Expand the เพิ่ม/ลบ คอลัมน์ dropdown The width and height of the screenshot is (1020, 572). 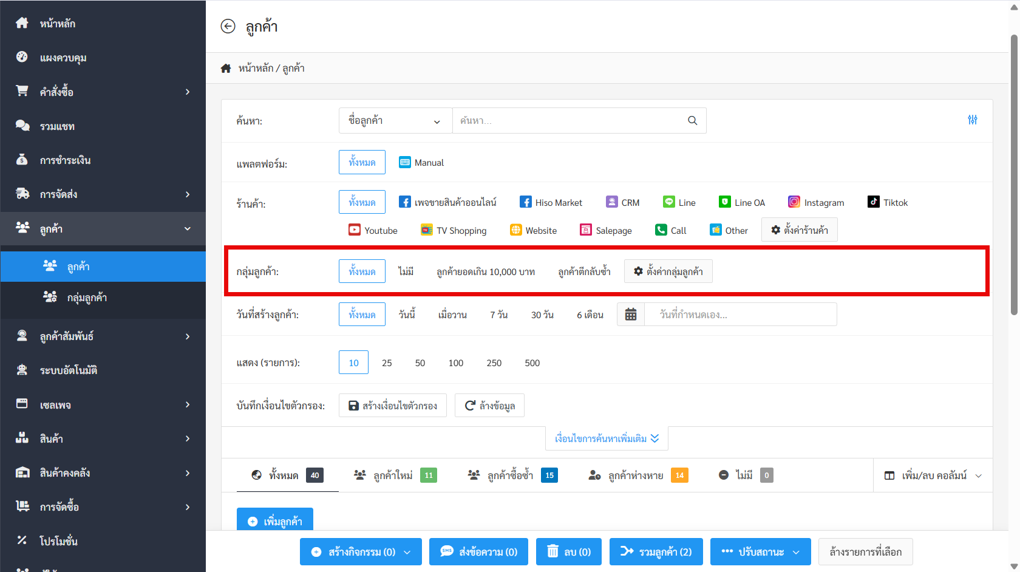[933, 475]
